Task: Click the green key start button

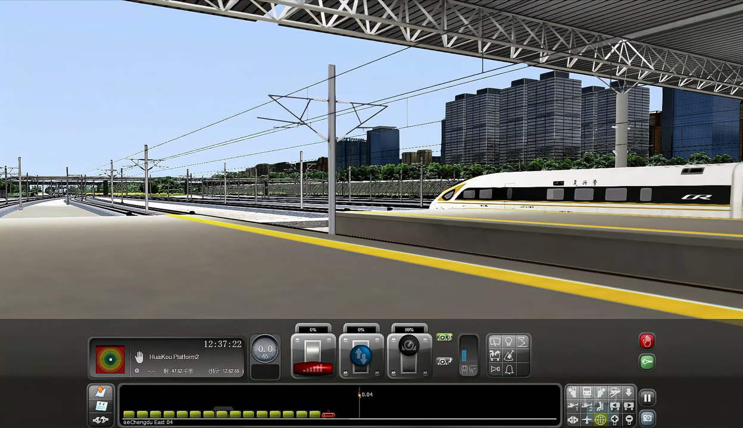Action: pyautogui.click(x=647, y=361)
